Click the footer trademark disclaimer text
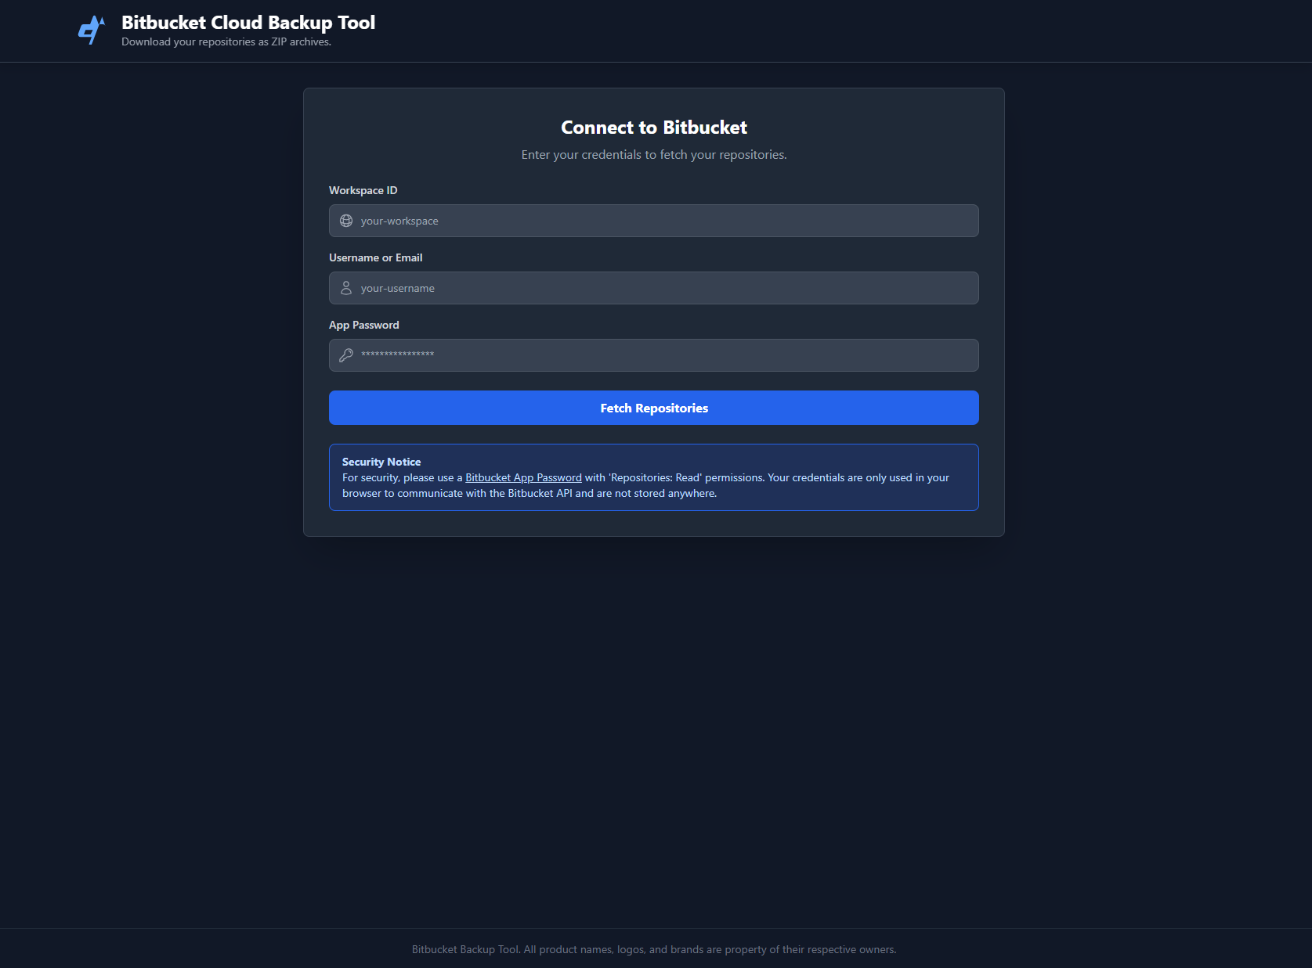This screenshot has height=968, width=1312. coord(654,949)
